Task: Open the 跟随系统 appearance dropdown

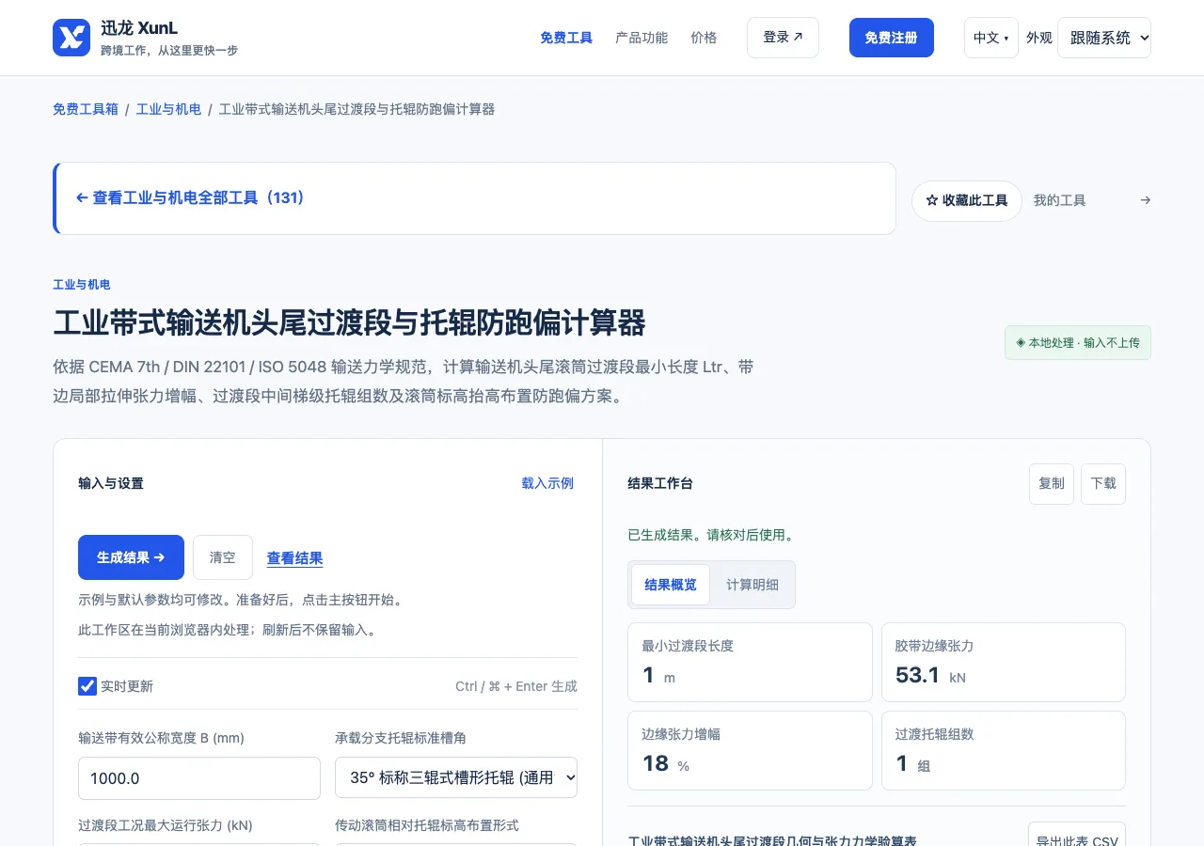Action: [x=1104, y=38]
